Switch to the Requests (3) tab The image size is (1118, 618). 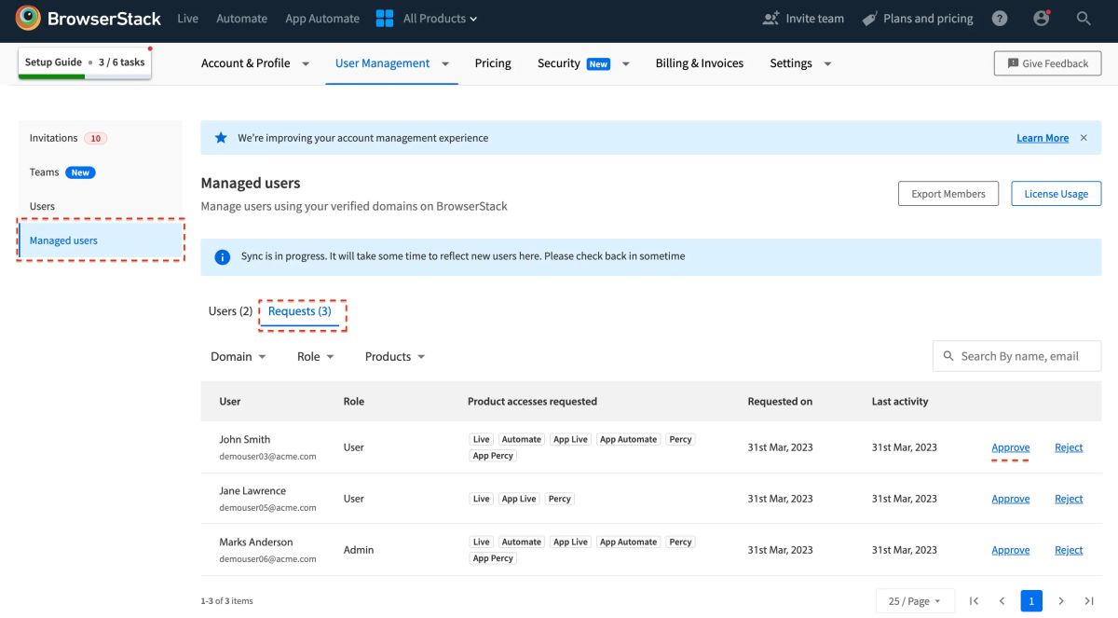300,311
